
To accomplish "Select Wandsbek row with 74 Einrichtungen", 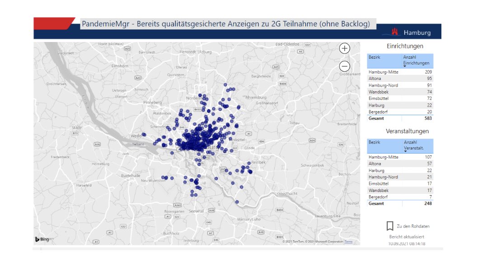I will click(400, 92).
